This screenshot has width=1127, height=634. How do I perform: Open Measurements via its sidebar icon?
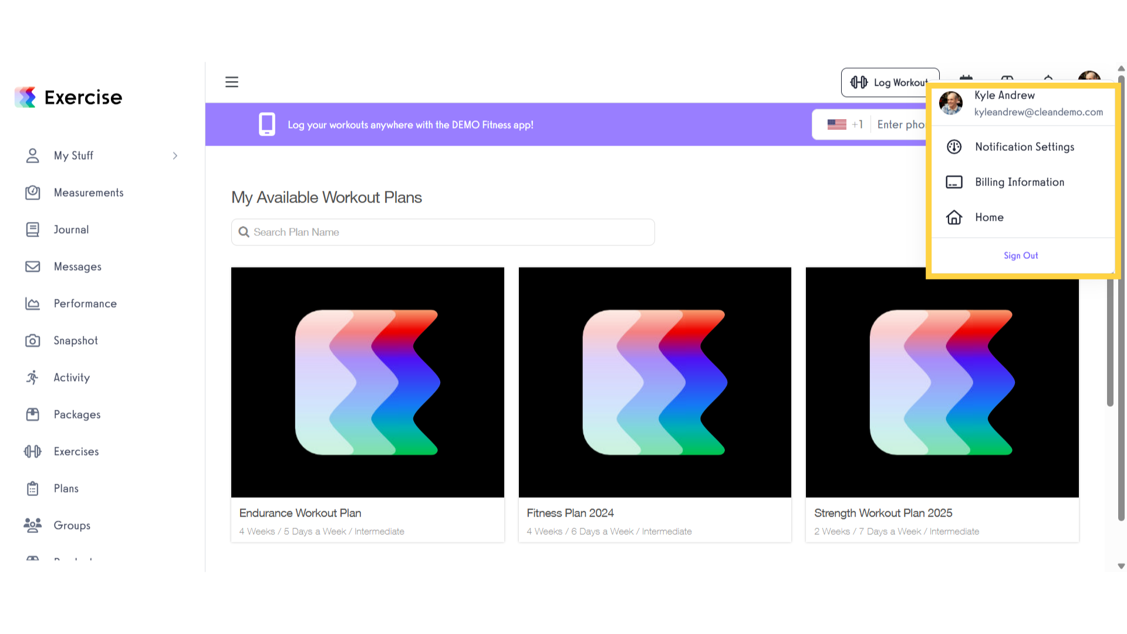pos(33,193)
